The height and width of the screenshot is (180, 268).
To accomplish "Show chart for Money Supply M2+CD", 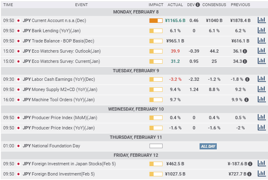I will 261,89.
